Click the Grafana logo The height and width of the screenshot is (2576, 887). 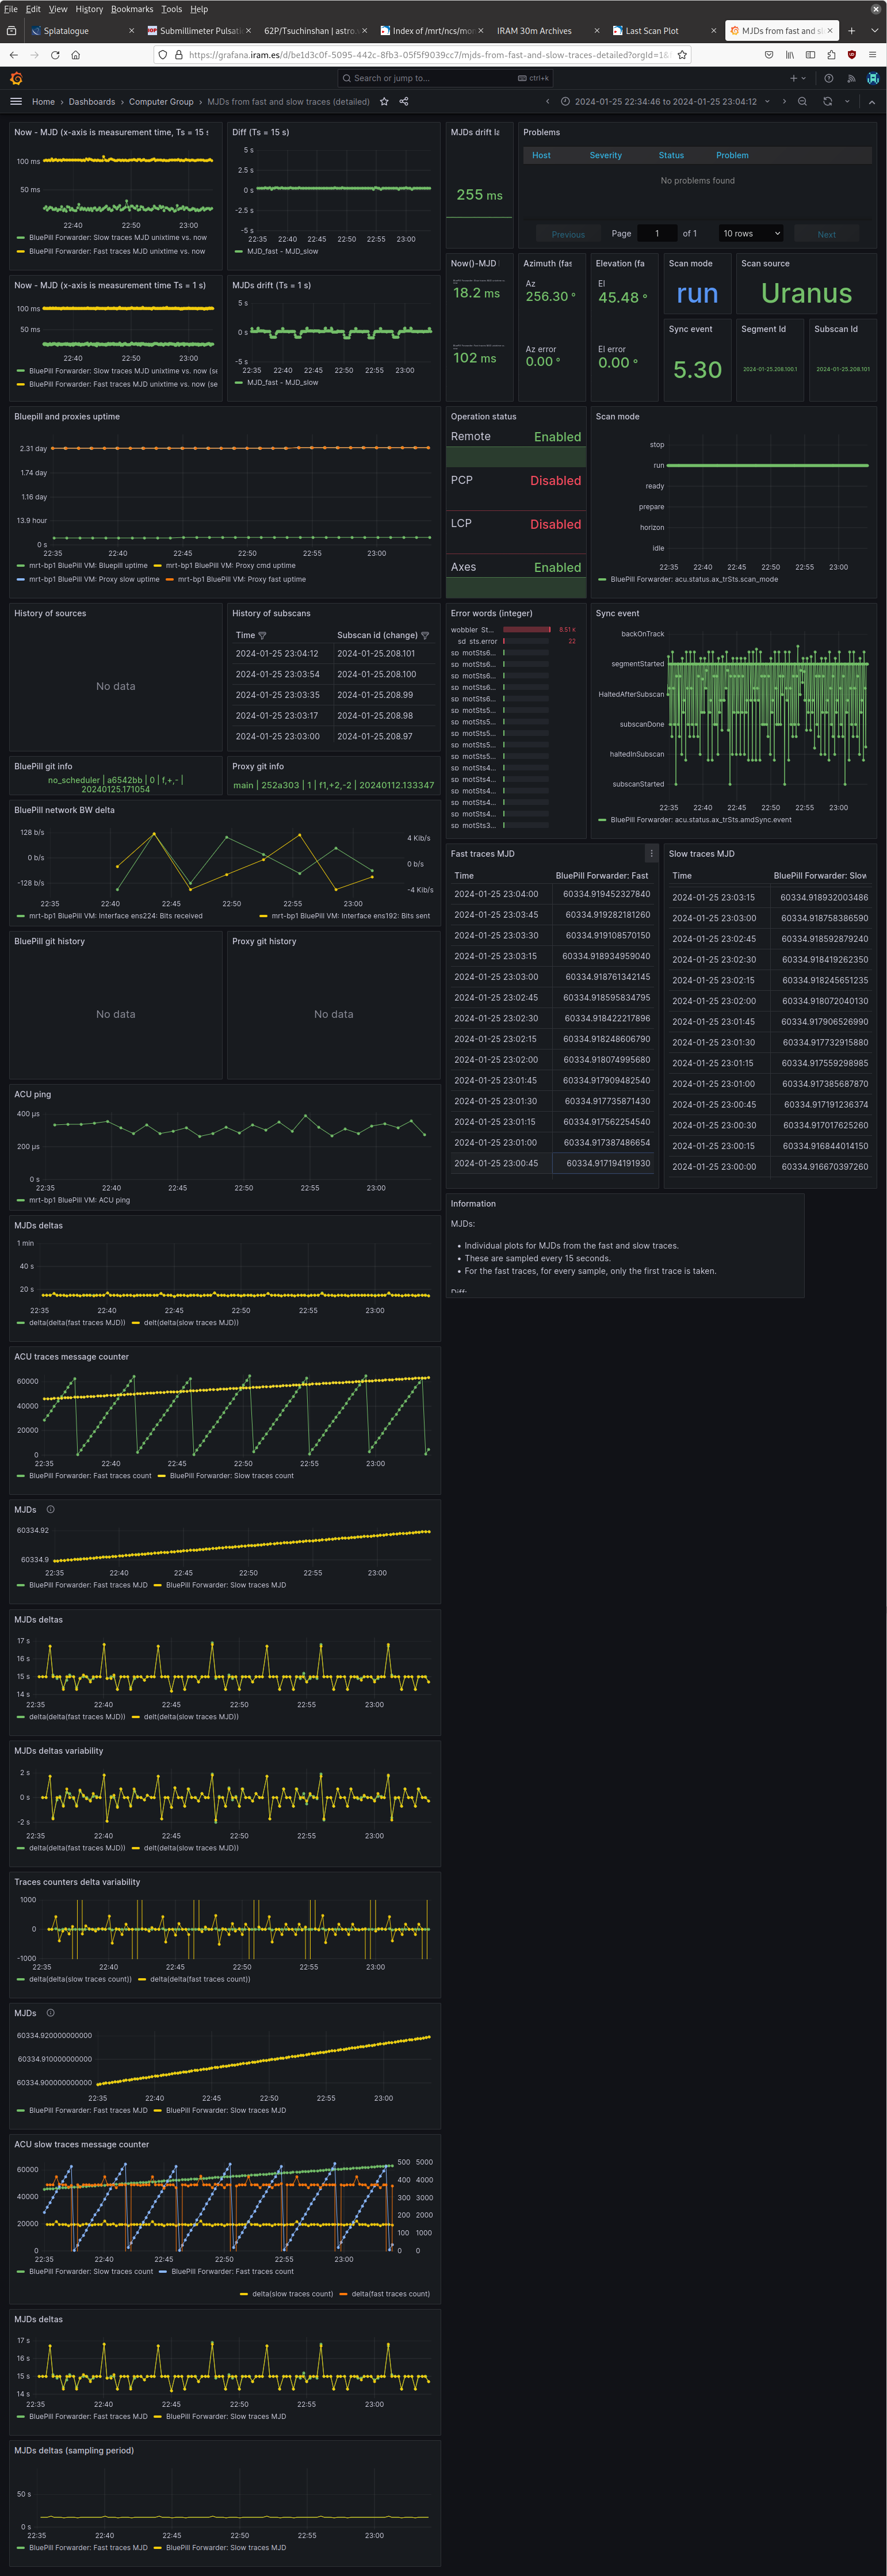point(16,78)
